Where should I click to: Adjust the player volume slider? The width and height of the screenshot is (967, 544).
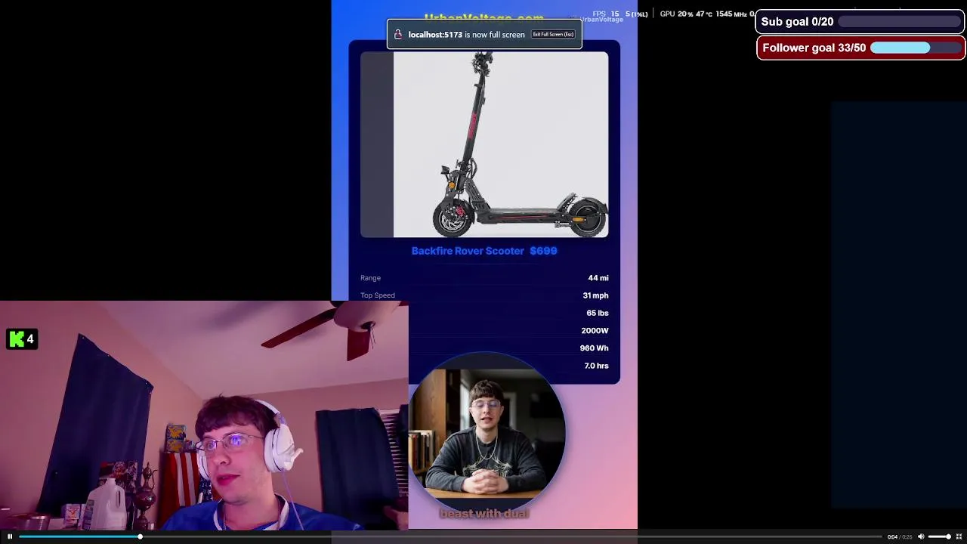[x=939, y=536]
